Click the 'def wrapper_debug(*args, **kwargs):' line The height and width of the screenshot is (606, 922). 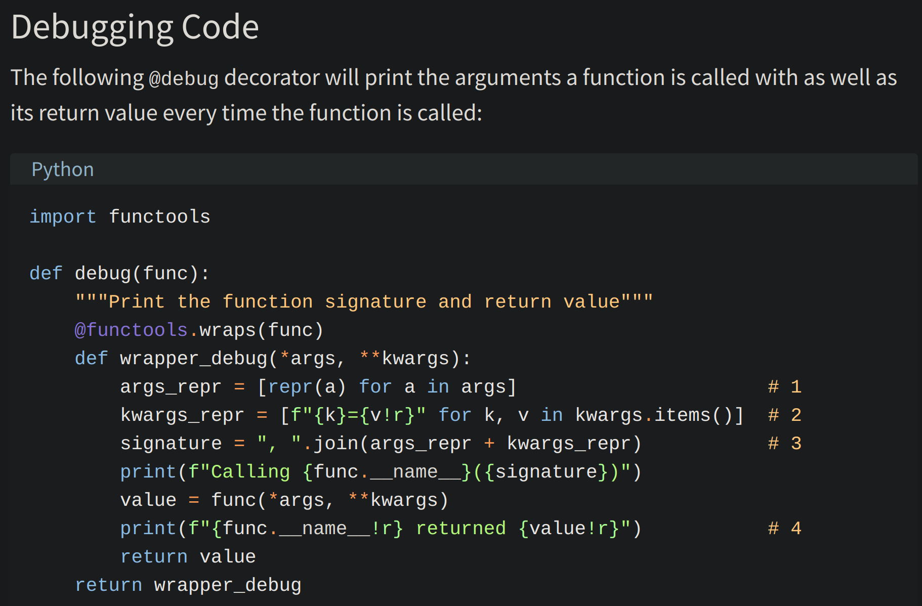click(x=273, y=358)
